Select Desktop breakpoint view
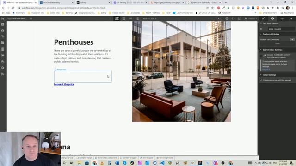 (x=117, y=18)
